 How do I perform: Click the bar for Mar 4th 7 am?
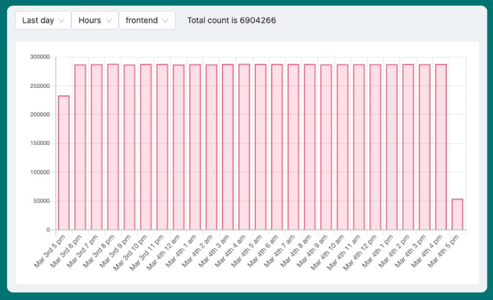point(293,147)
